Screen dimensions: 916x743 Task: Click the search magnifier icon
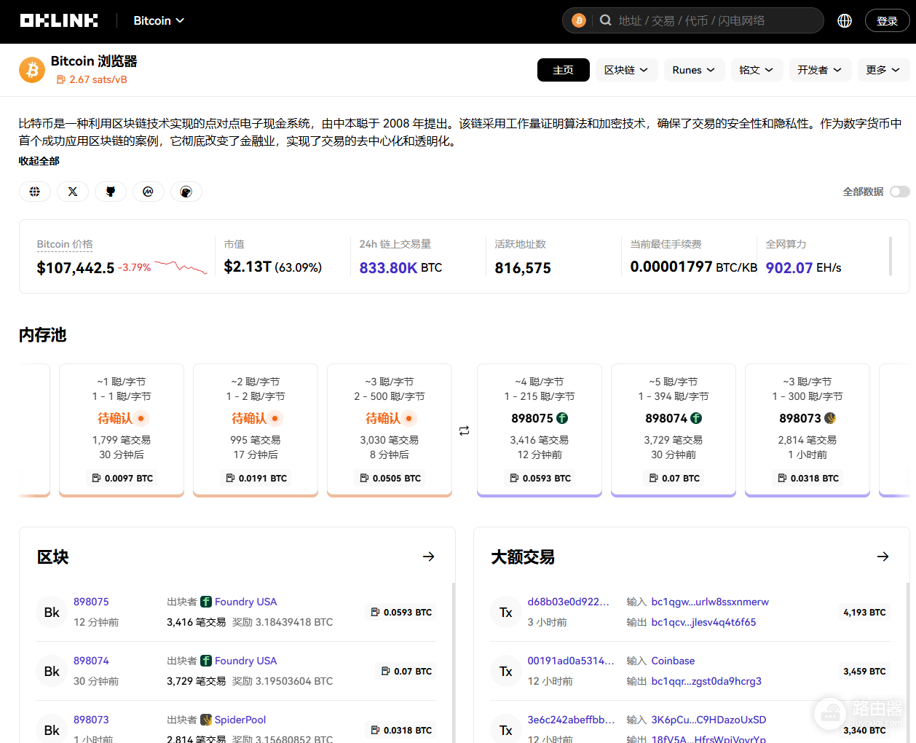[605, 20]
